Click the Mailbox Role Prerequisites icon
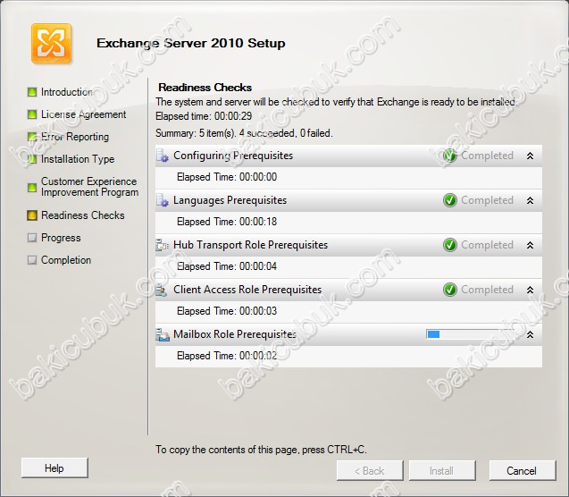569x497 pixels. (x=163, y=334)
